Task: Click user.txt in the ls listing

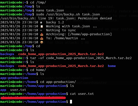Action: point(18,90)
